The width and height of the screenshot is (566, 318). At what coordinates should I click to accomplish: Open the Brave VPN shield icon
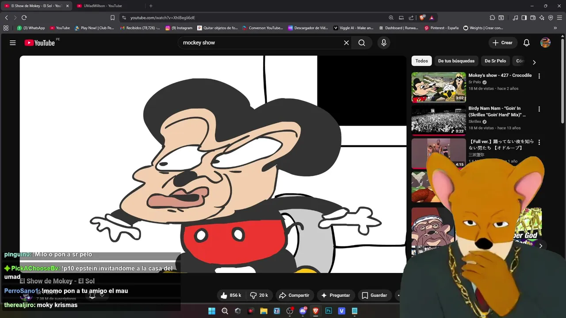pos(551,18)
